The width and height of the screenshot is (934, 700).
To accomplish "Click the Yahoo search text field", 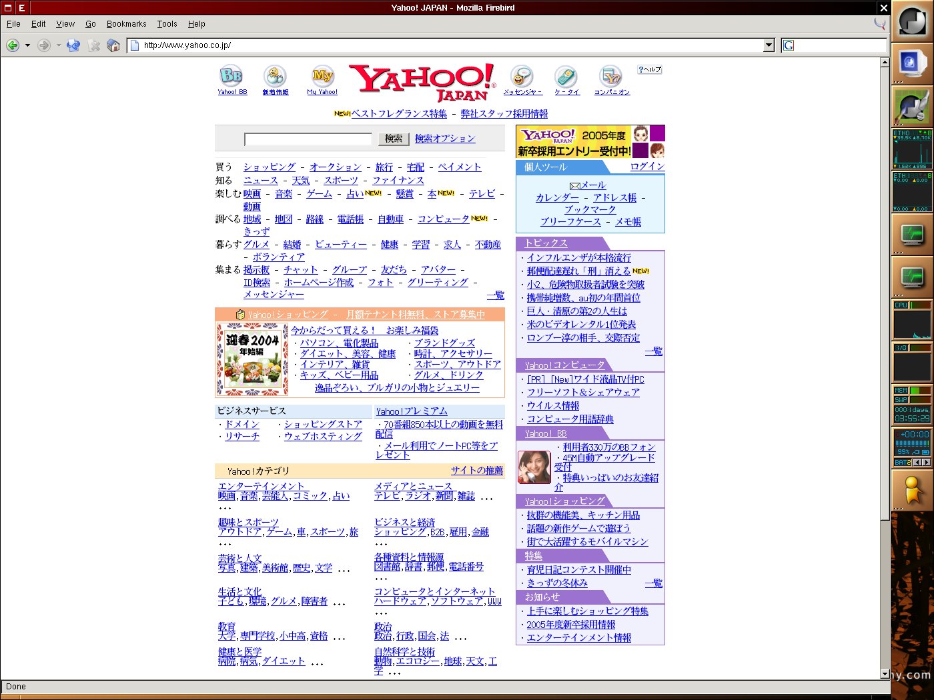I will pyautogui.click(x=308, y=139).
